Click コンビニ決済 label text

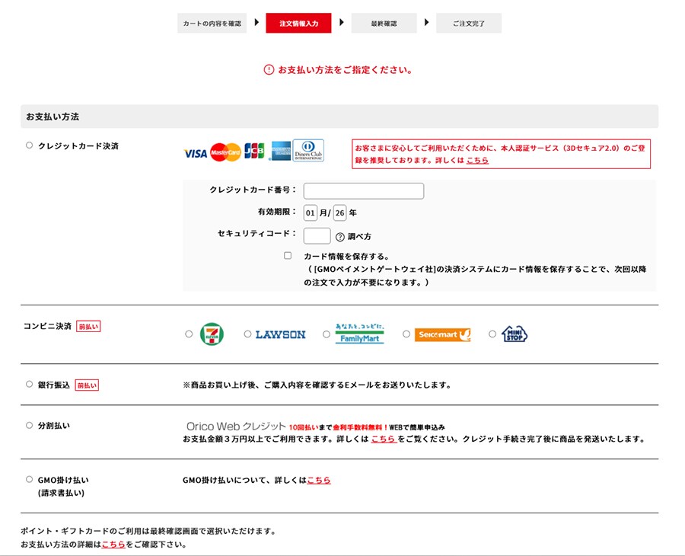click(x=48, y=326)
